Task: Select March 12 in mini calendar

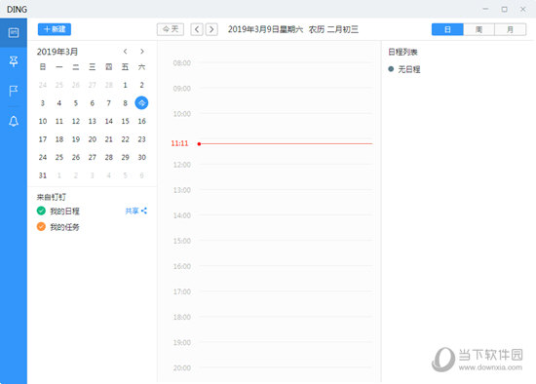Action: (76, 121)
